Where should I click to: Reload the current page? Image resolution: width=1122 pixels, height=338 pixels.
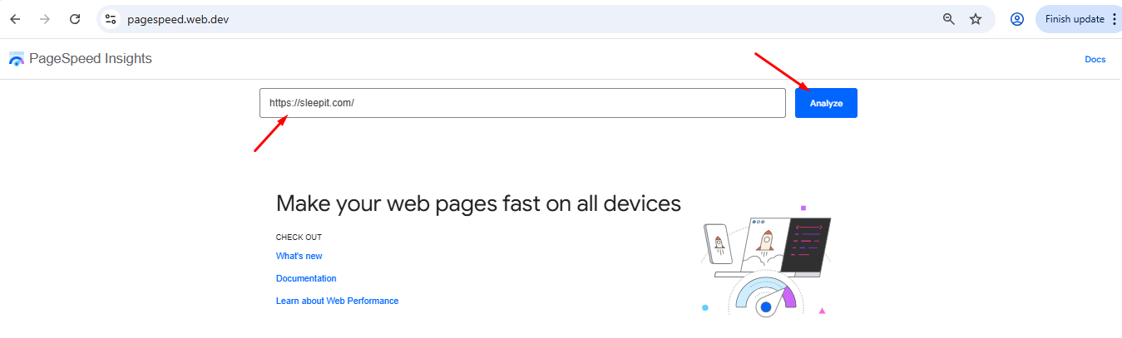(x=75, y=19)
